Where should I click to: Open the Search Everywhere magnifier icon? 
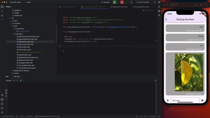[155, 2]
